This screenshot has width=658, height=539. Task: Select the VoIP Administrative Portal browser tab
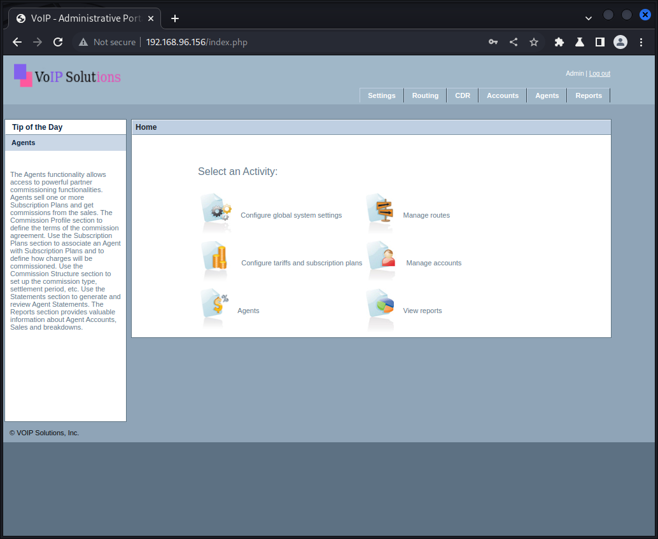click(85, 18)
